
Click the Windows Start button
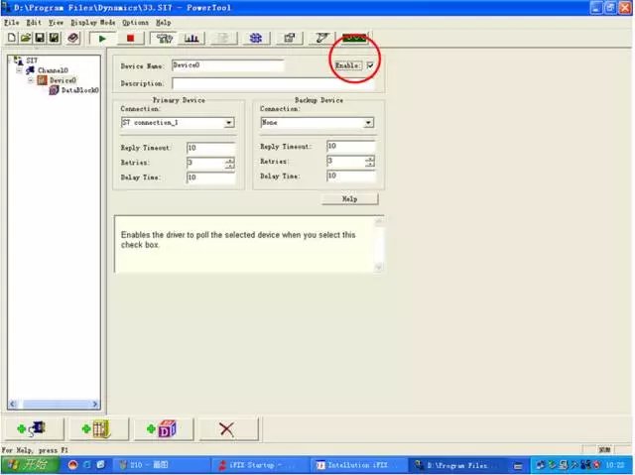(28, 464)
